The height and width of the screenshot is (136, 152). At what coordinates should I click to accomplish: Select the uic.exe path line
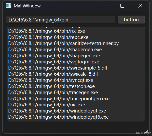[47, 105]
